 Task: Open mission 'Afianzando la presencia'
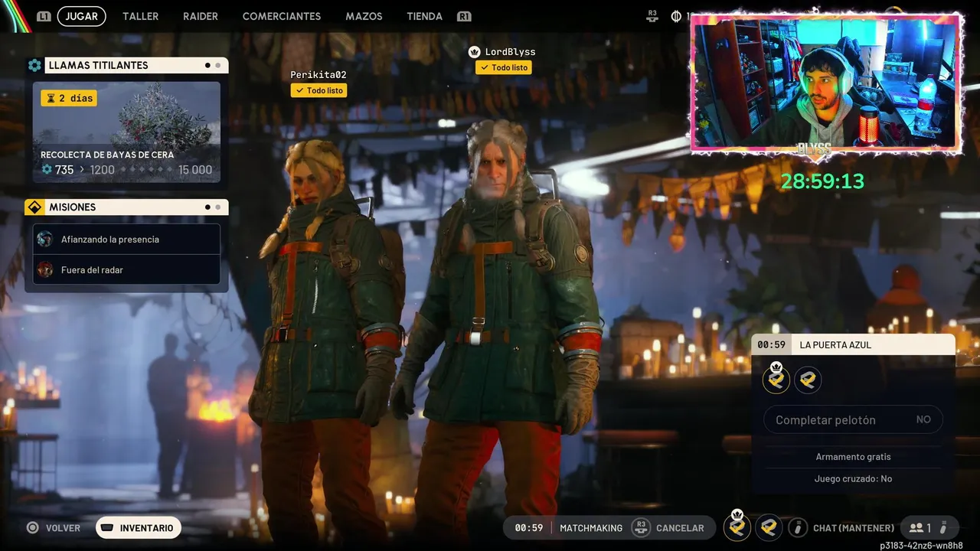coord(126,240)
